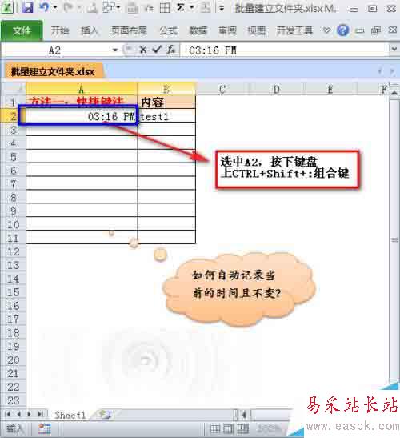Click the Redo arrow icon
This screenshot has height=438, width=400.
coord(68,7)
